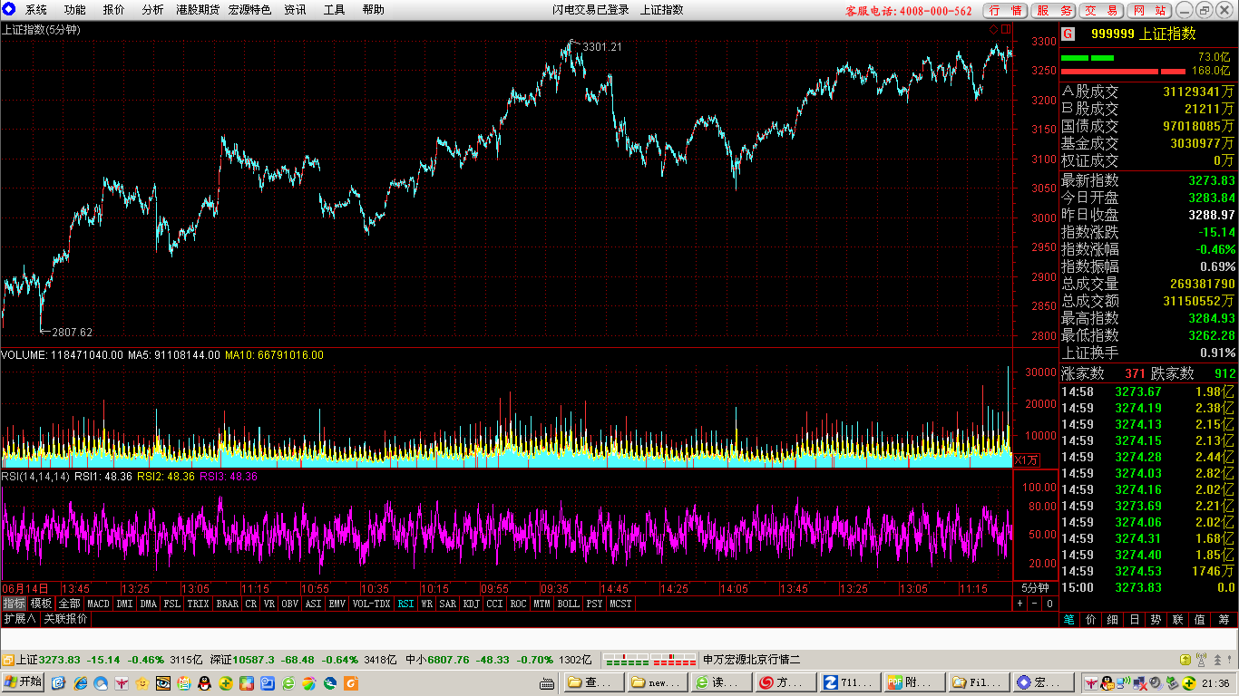The width and height of the screenshot is (1239, 696).
Task: Select the 细 tab in the right panel
Action: tap(1113, 620)
